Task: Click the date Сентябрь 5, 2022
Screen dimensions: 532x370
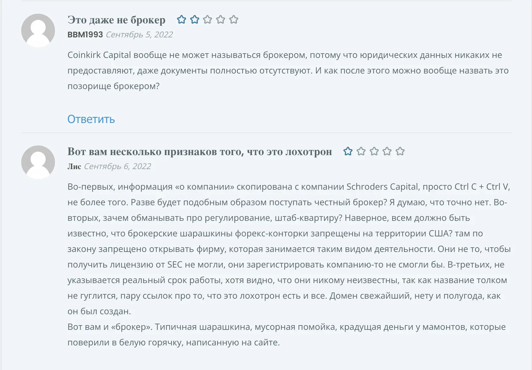Action: pos(139,35)
